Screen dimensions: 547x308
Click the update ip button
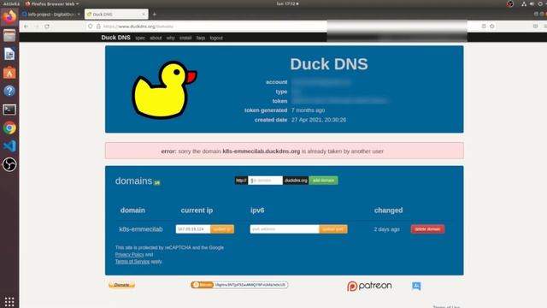click(x=222, y=229)
